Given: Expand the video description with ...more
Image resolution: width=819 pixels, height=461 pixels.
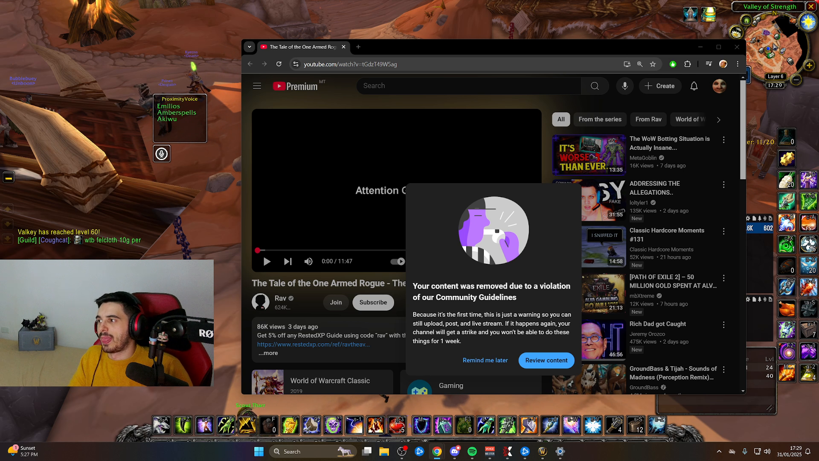Looking at the screenshot, I should (268, 353).
